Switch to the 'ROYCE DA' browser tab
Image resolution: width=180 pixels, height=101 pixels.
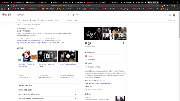(67, 2)
